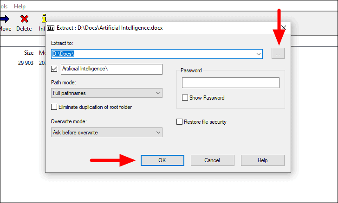Image resolution: width=338 pixels, height=203 pixels.
Task: Close the Extract dialog
Action: pyautogui.click(x=284, y=28)
